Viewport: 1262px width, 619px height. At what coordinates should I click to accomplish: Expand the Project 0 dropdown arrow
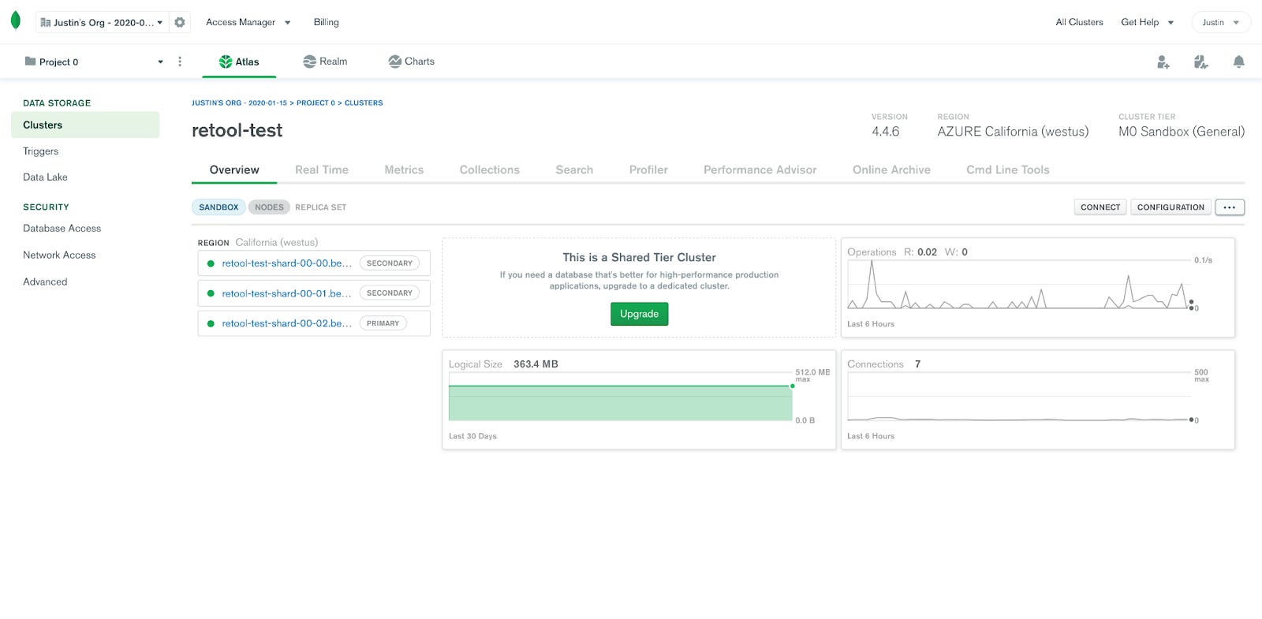[160, 62]
